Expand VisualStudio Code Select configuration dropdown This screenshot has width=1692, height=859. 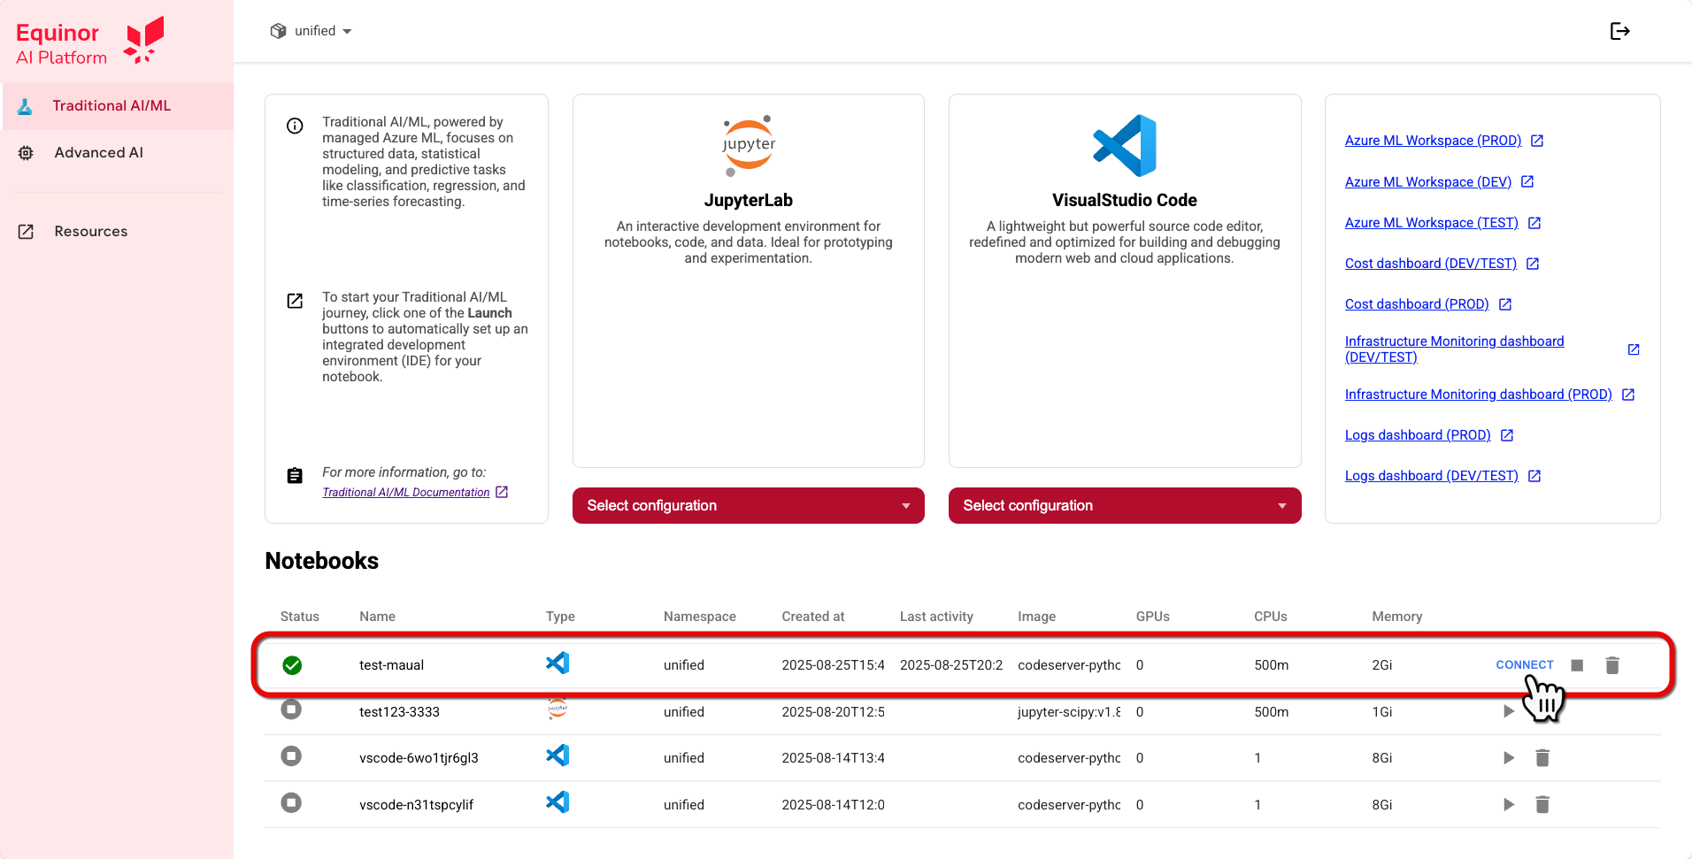pos(1124,506)
